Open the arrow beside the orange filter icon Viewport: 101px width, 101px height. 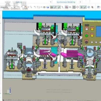(29, 7)
